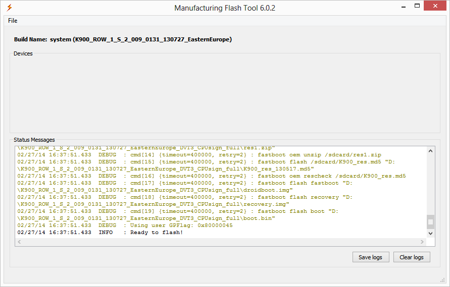
Task: Open the File menu
Action: (13, 21)
